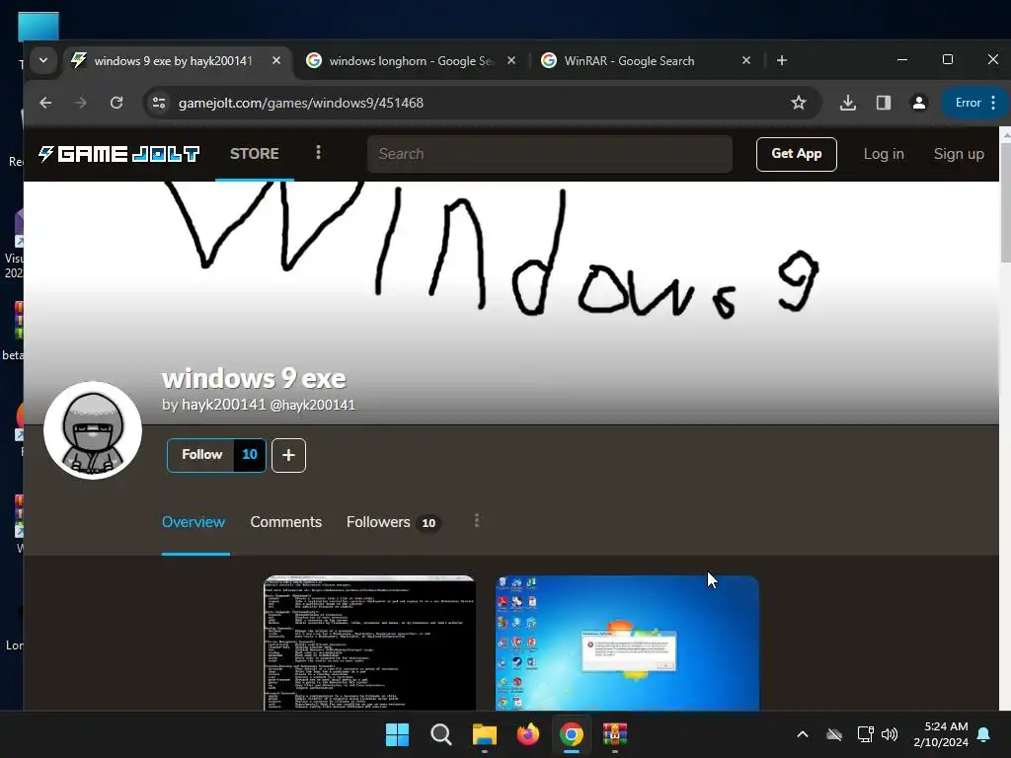
Task: Show hidden system tray icons
Action: pos(803,734)
